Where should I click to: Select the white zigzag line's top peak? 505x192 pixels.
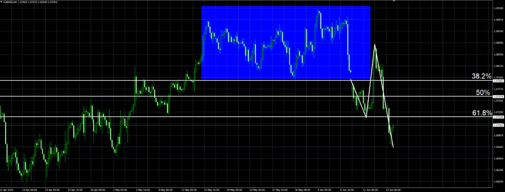pos(375,45)
